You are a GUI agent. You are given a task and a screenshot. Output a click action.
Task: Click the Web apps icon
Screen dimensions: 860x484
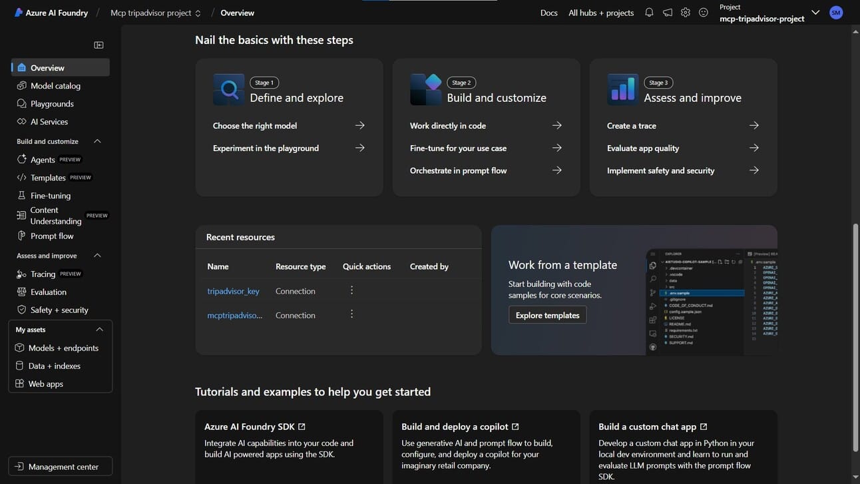(x=20, y=384)
